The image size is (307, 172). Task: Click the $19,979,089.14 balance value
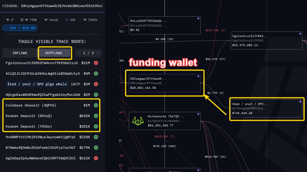click(x=245, y=45)
